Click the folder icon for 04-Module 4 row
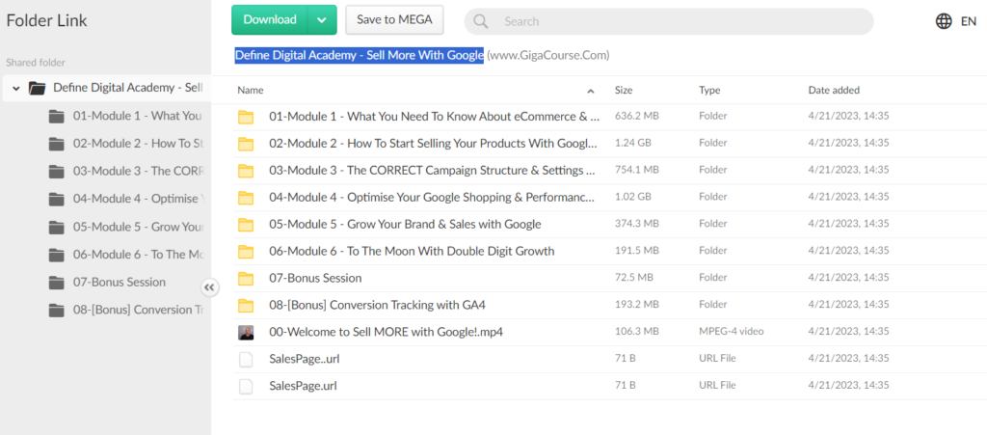 (x=246, y=199)
